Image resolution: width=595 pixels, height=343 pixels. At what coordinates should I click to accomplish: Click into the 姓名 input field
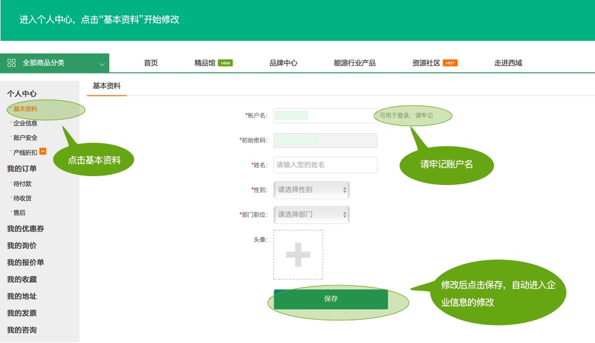click(325, 165)
